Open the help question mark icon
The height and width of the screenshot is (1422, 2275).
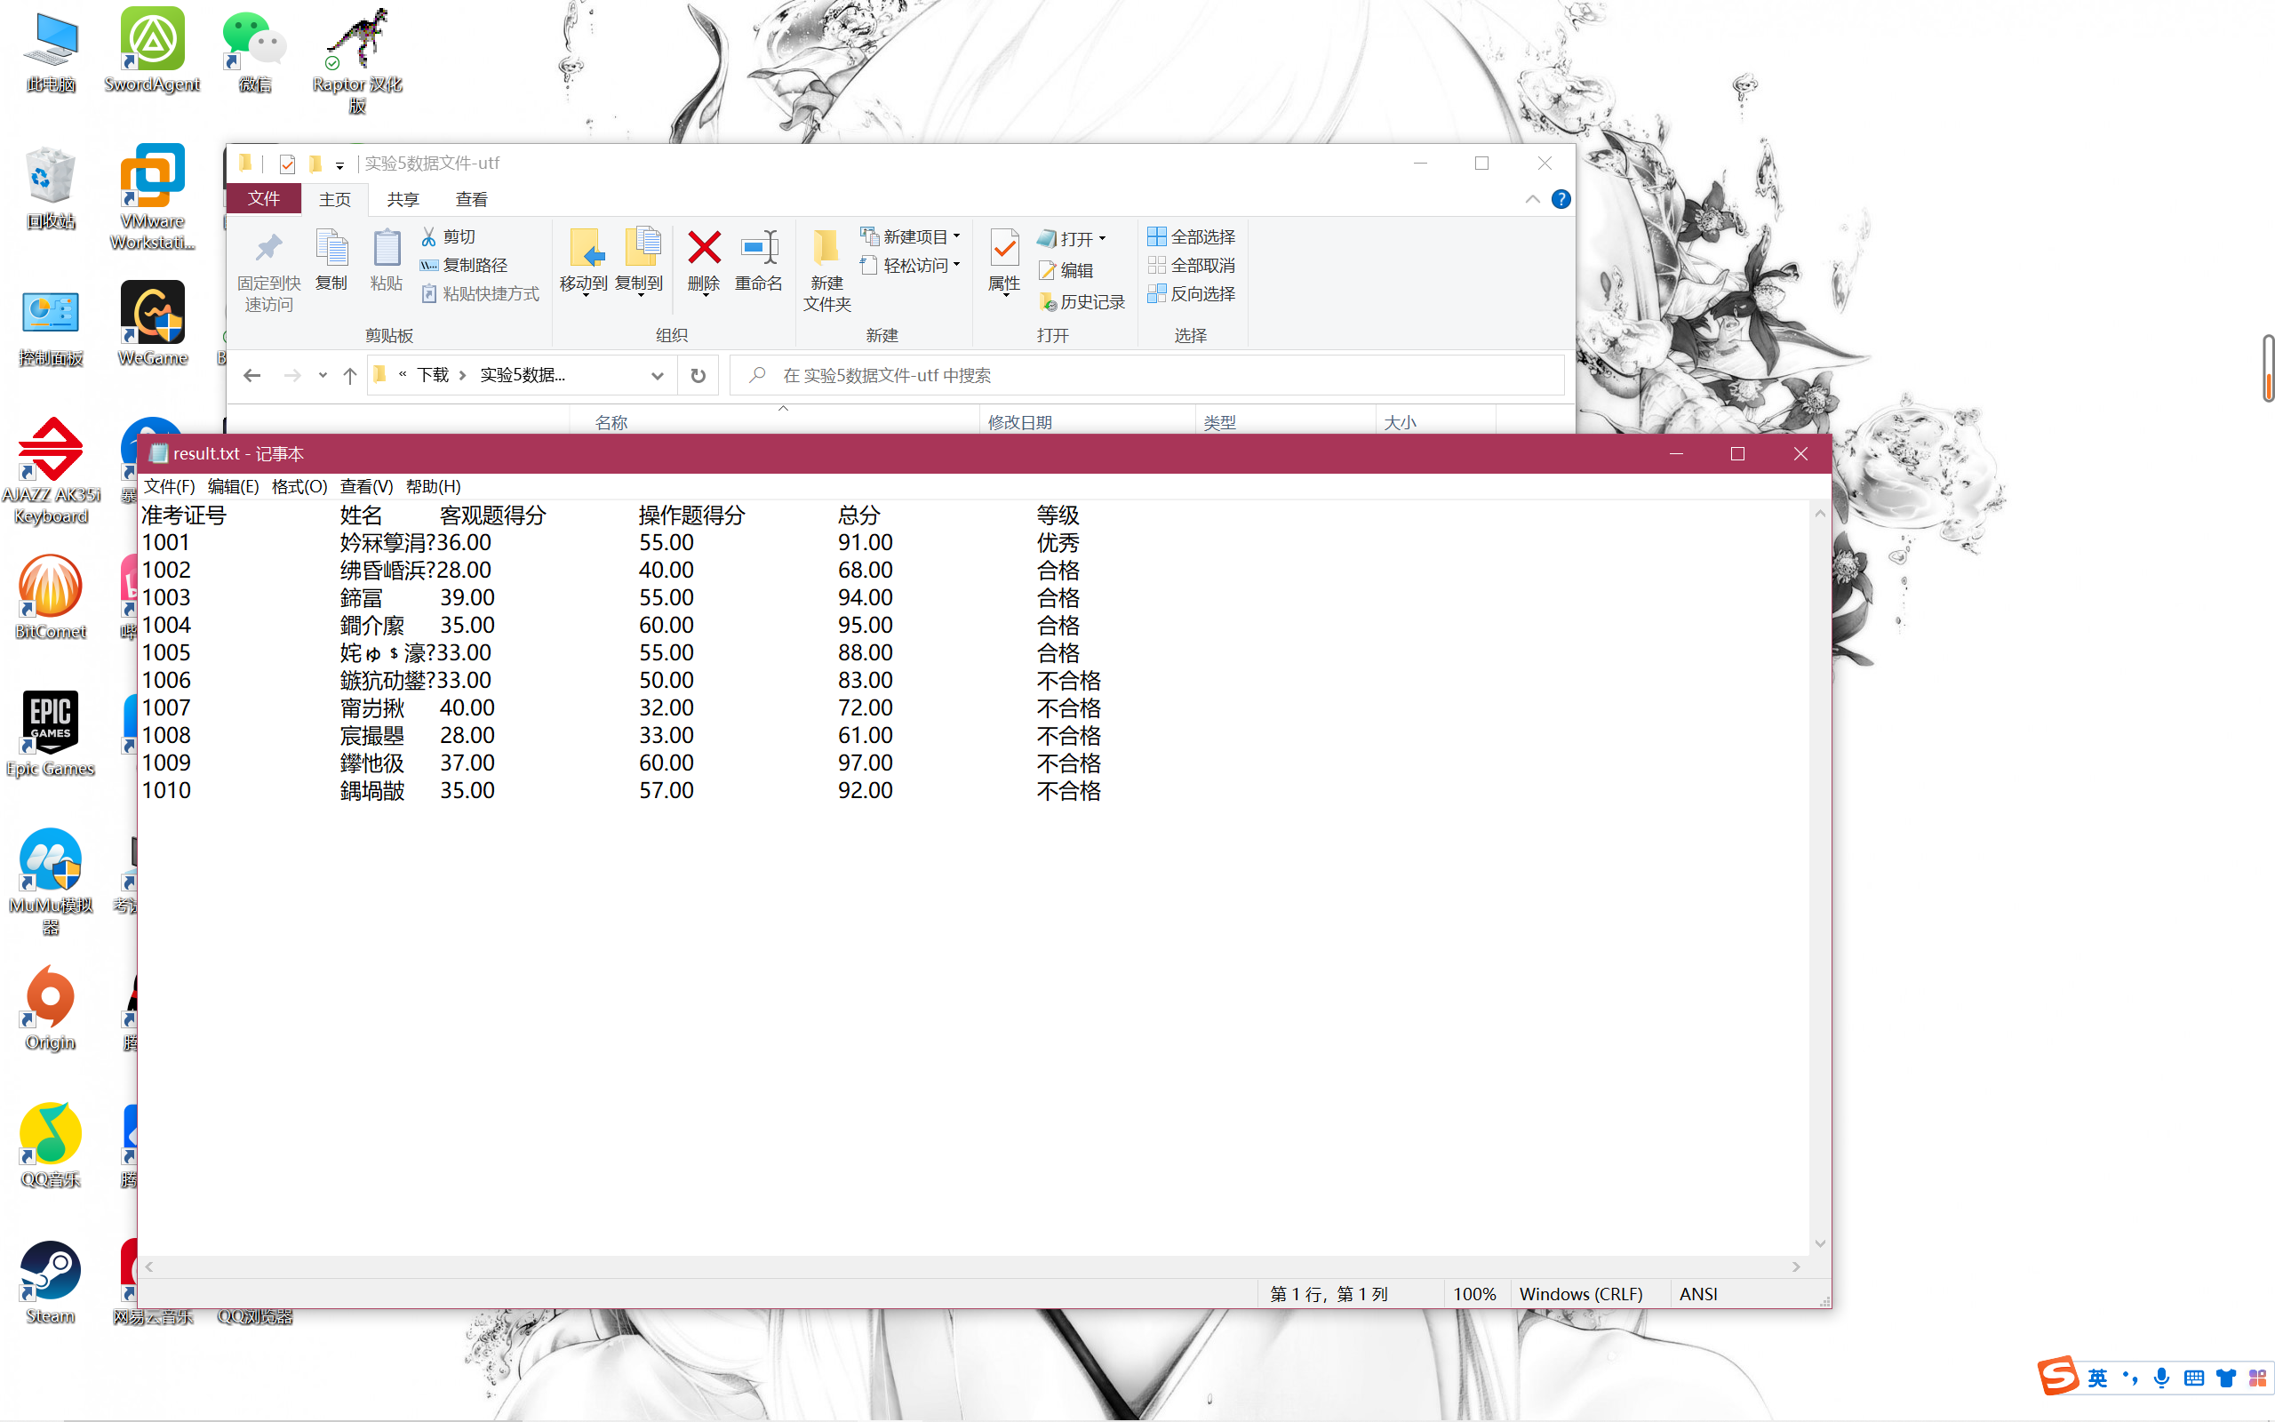(x=1561, y=199)
